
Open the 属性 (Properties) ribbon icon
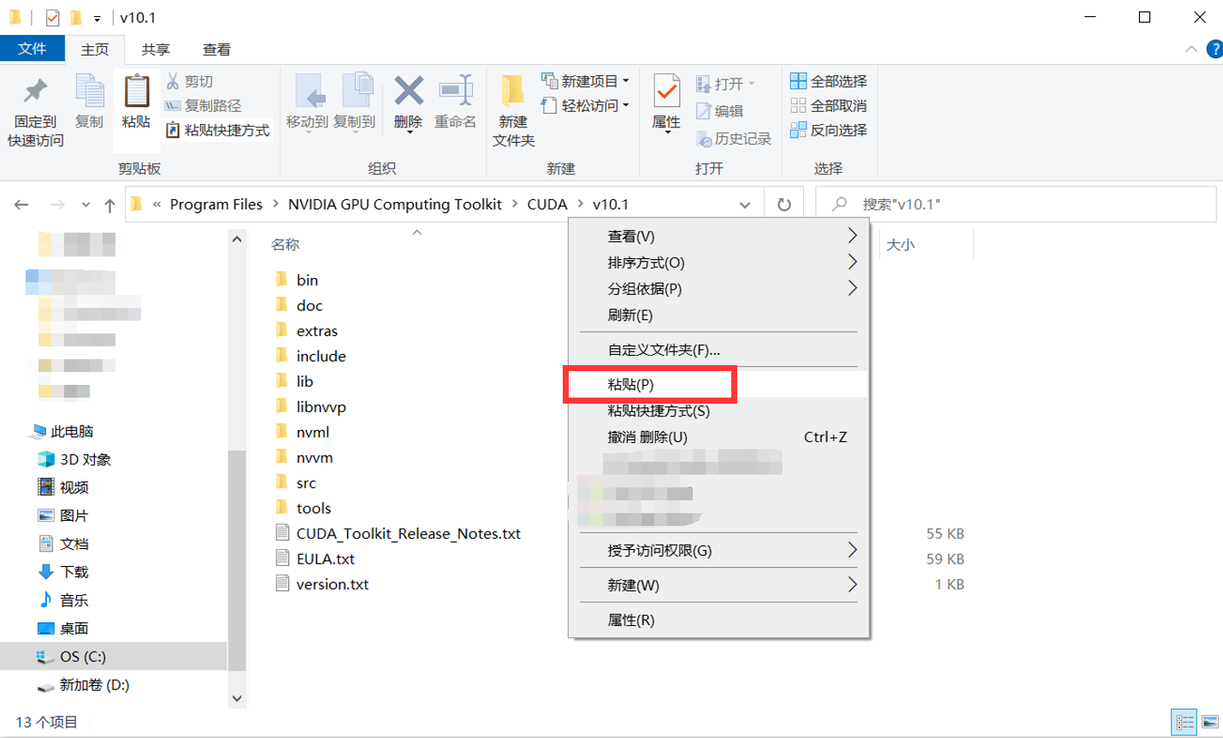coord(666,109)
